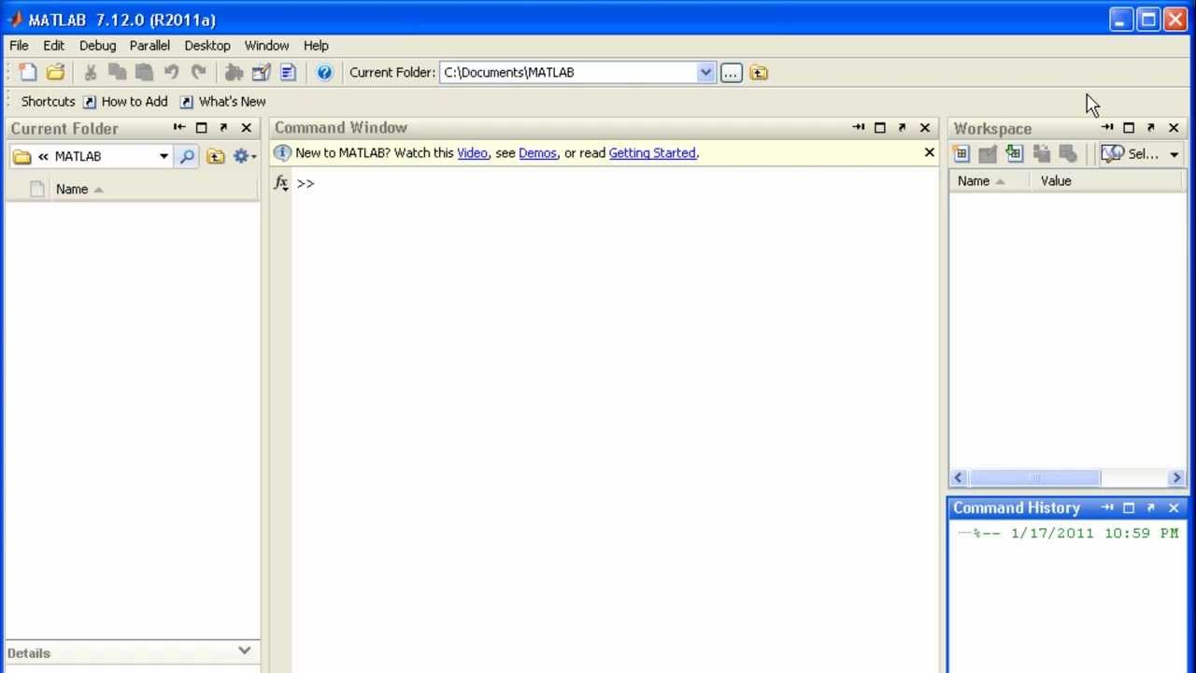Screen dimensions: 1196x673
Task: Click the Open file folder icon
Action: click(56, 72)
